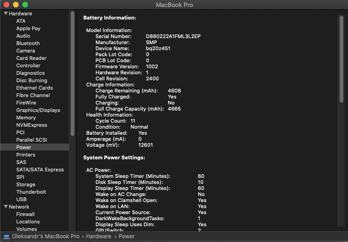Click Wake on AC Change value No

201,194
